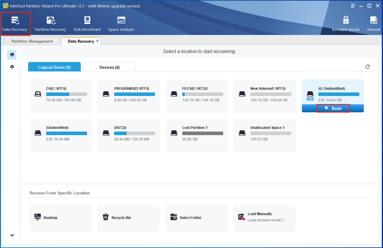Close the Data Recovery tab
The image size is (383, 248).
click(x=97, y=41)
